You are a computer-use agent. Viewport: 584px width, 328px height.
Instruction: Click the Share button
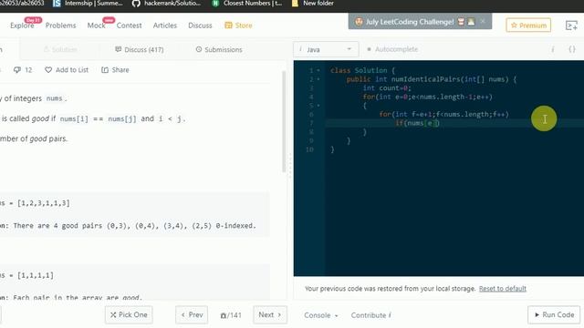pos(115,70)
